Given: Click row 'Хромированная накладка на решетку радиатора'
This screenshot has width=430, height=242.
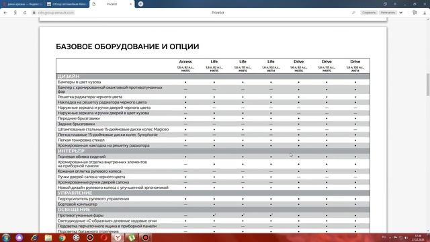Looking at the screenshot, I should point(213,146).
